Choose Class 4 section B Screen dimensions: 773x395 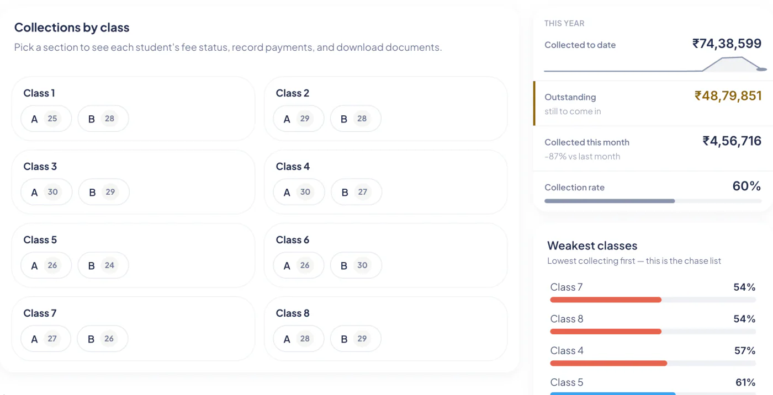(356, 192)
